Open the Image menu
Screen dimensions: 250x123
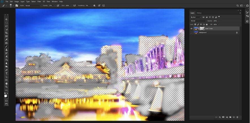(17, 1)
